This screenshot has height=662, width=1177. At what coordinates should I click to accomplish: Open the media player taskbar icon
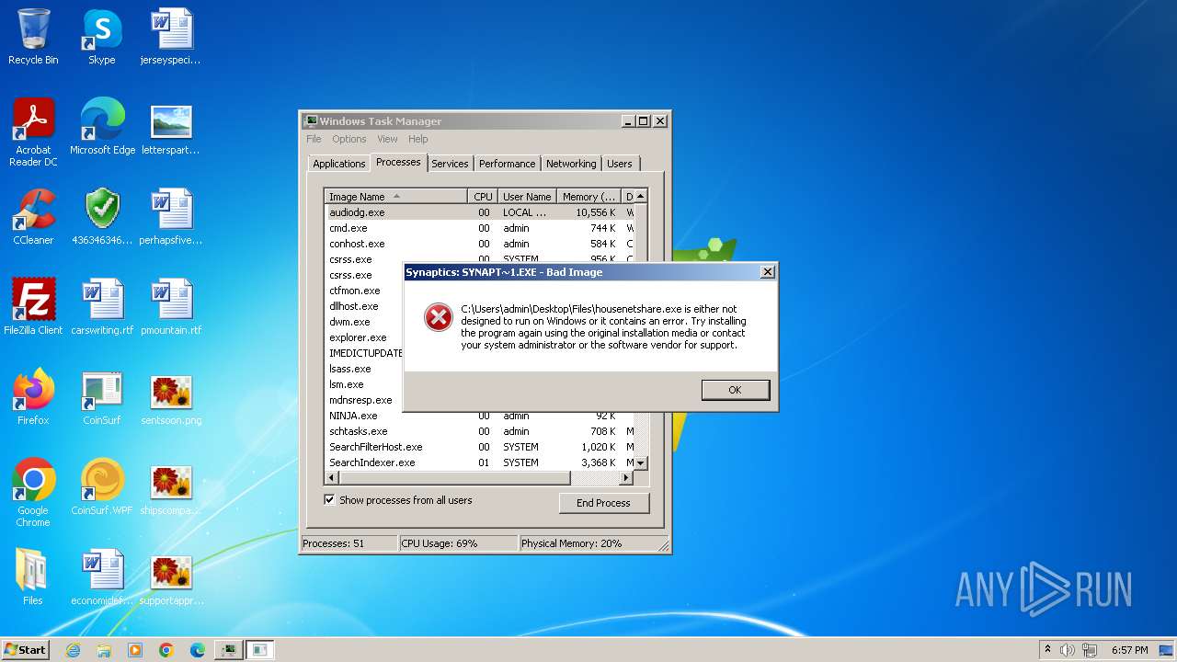135,650
